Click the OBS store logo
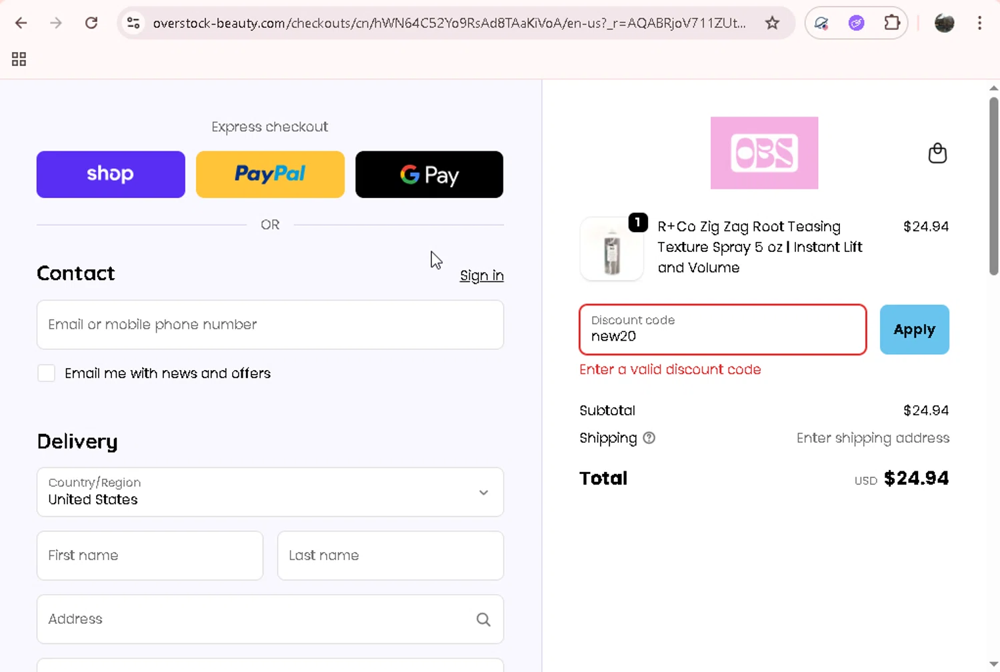1000x672 pixels. point(764,153)
